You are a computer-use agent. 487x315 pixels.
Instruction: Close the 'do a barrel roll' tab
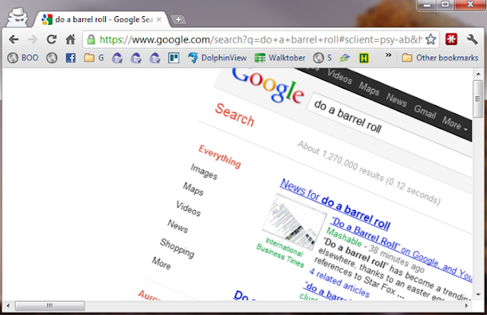point(159,20)
